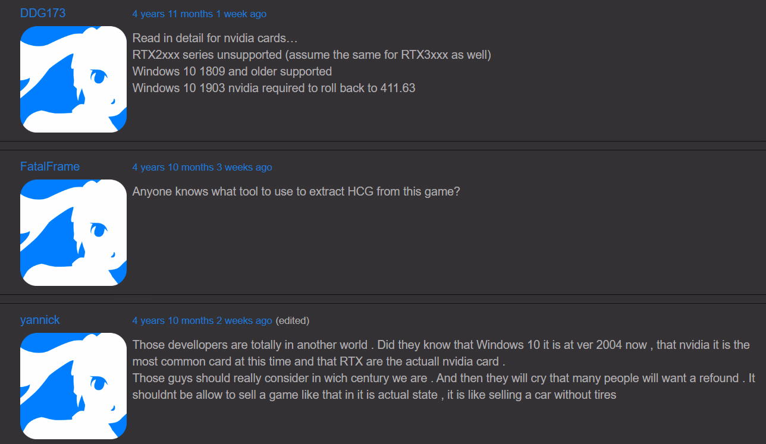Viewport: 766px width, 444px height.
Task: Click yannick's profile avatar image
Action: (73, 386)
